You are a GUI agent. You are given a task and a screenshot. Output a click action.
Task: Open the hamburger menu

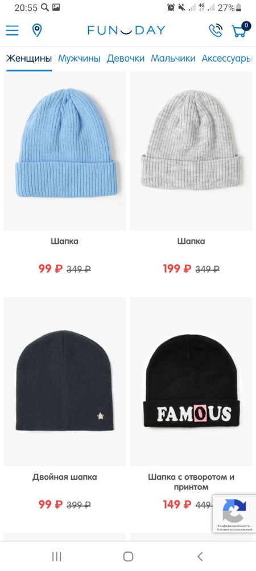[12, 30]
